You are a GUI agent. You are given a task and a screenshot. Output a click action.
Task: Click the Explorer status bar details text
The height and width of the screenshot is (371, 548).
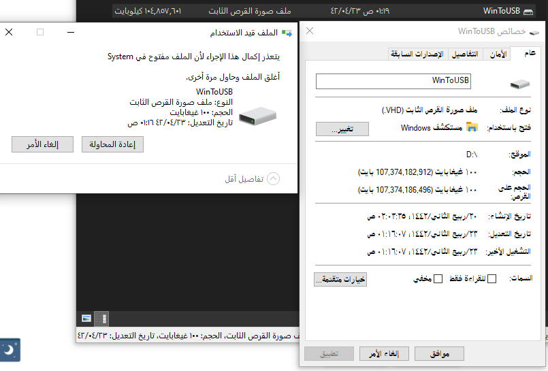click(188, 336)
